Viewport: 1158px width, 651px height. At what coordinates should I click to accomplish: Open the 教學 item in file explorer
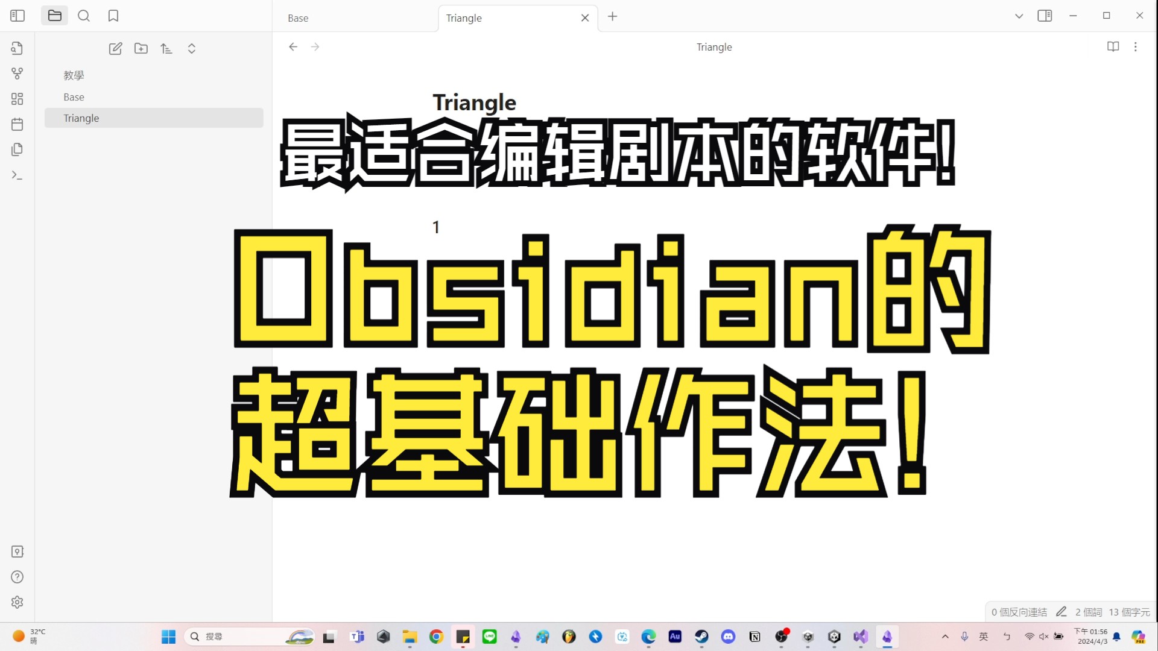coord(154,75)
